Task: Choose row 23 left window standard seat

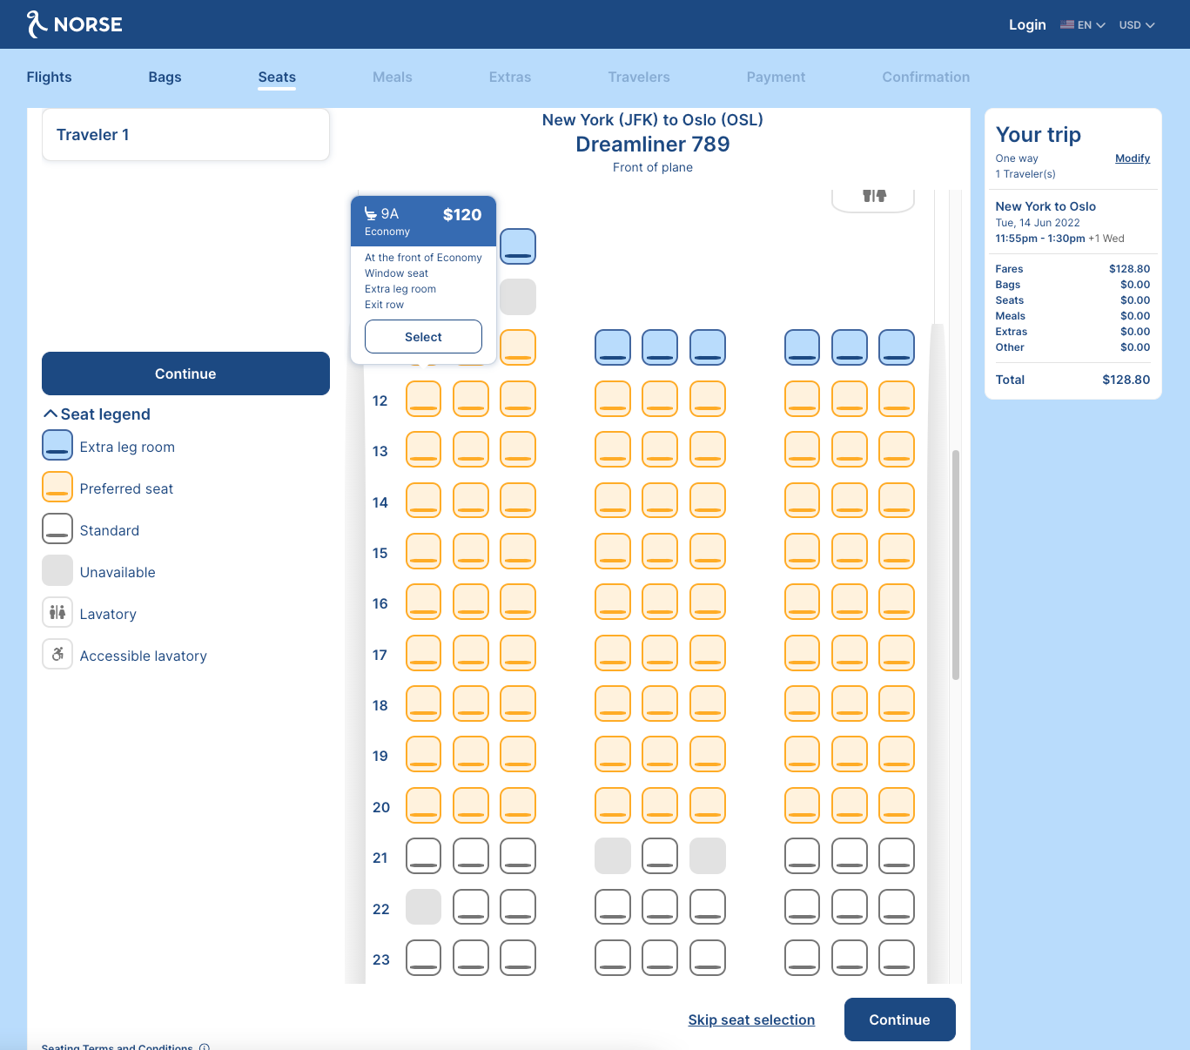Action: (x=424, y=958)
